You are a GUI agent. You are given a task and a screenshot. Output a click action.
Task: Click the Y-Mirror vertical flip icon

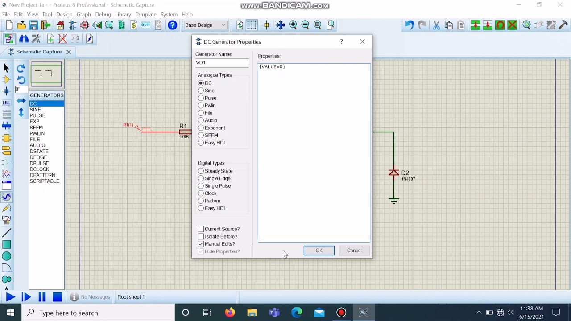click(21, 112)
